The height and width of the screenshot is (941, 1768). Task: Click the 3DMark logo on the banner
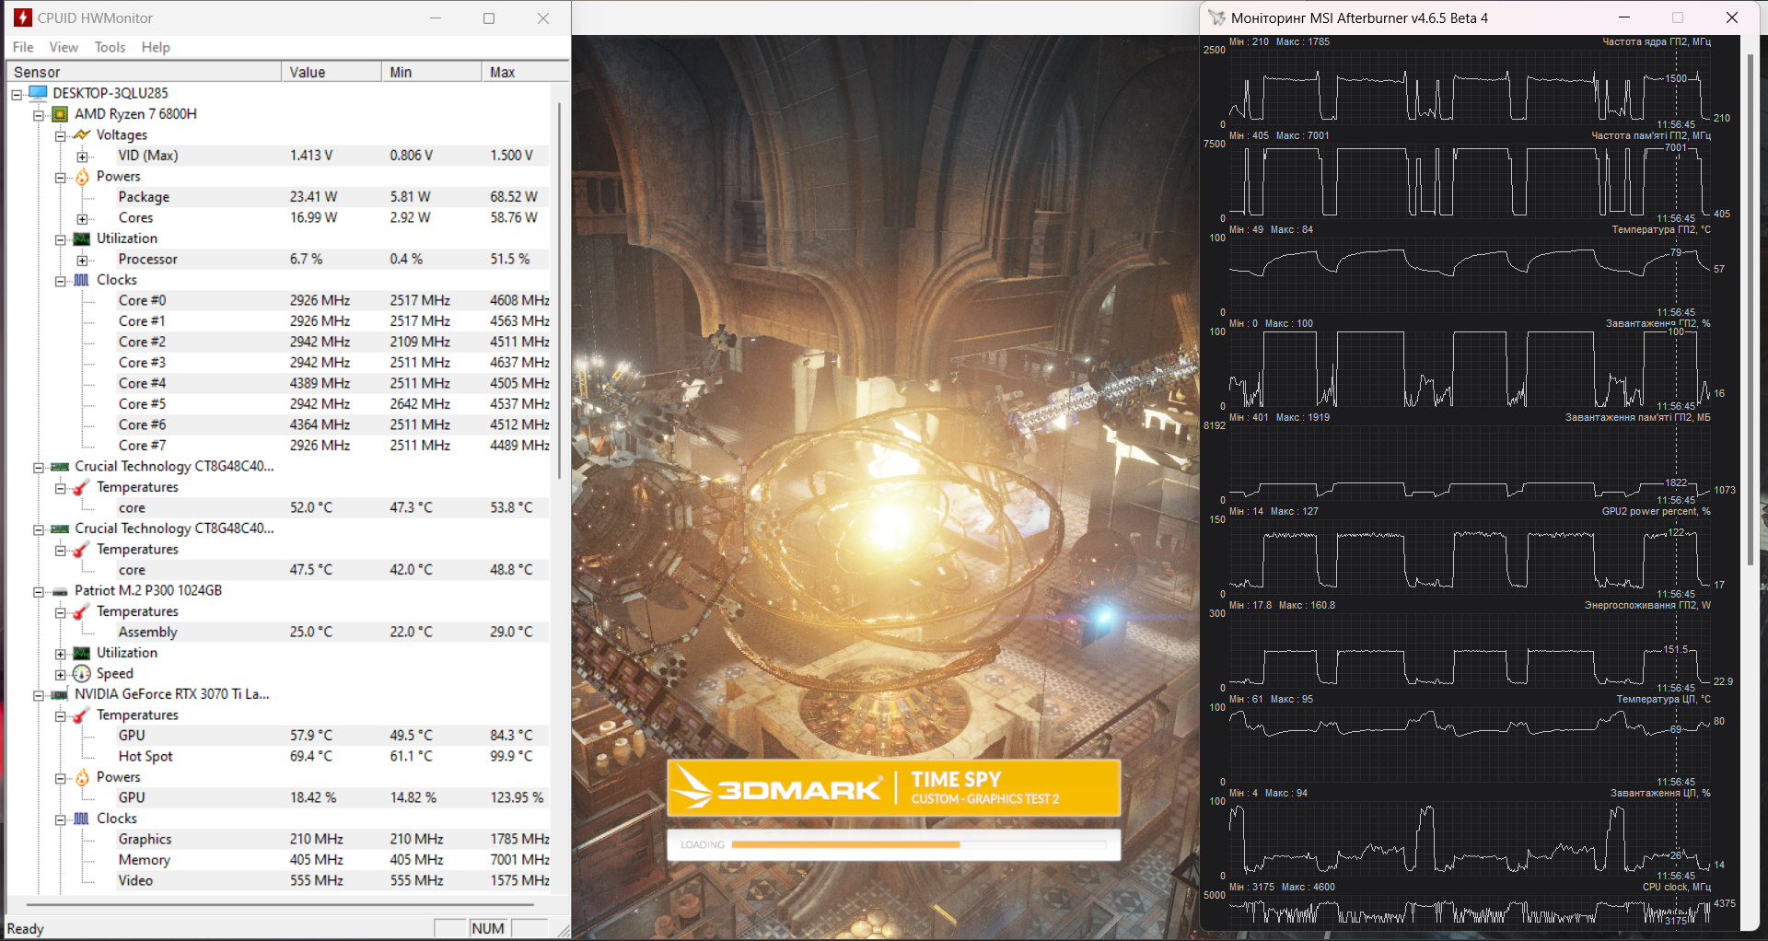tap(779, 789)
